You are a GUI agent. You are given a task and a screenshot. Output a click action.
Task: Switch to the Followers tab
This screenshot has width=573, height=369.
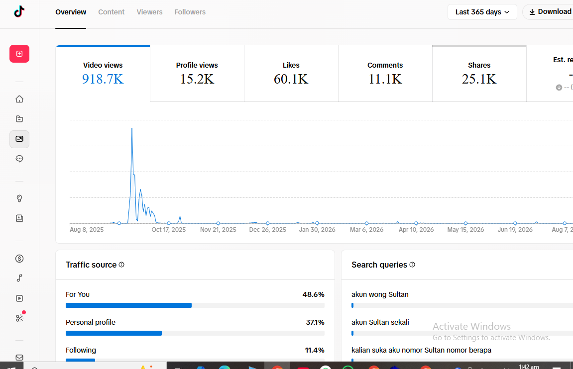190,12
